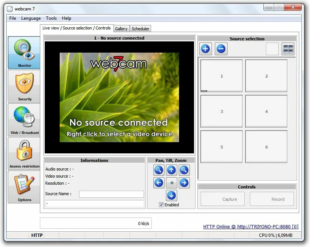Image resolution: width=310 pixels, height=247 pixels.
Task: Open the Monitor section in the sidebar
Action: [x=24, y=53]
